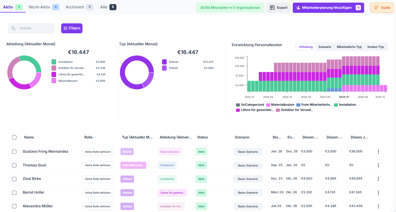Open Basis-Szenario selector for Zissi Birke
Screen dimensions: 396x212
pos(248,179)
